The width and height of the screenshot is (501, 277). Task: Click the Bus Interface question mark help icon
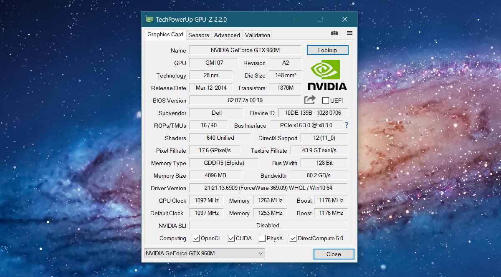[346, 125]
